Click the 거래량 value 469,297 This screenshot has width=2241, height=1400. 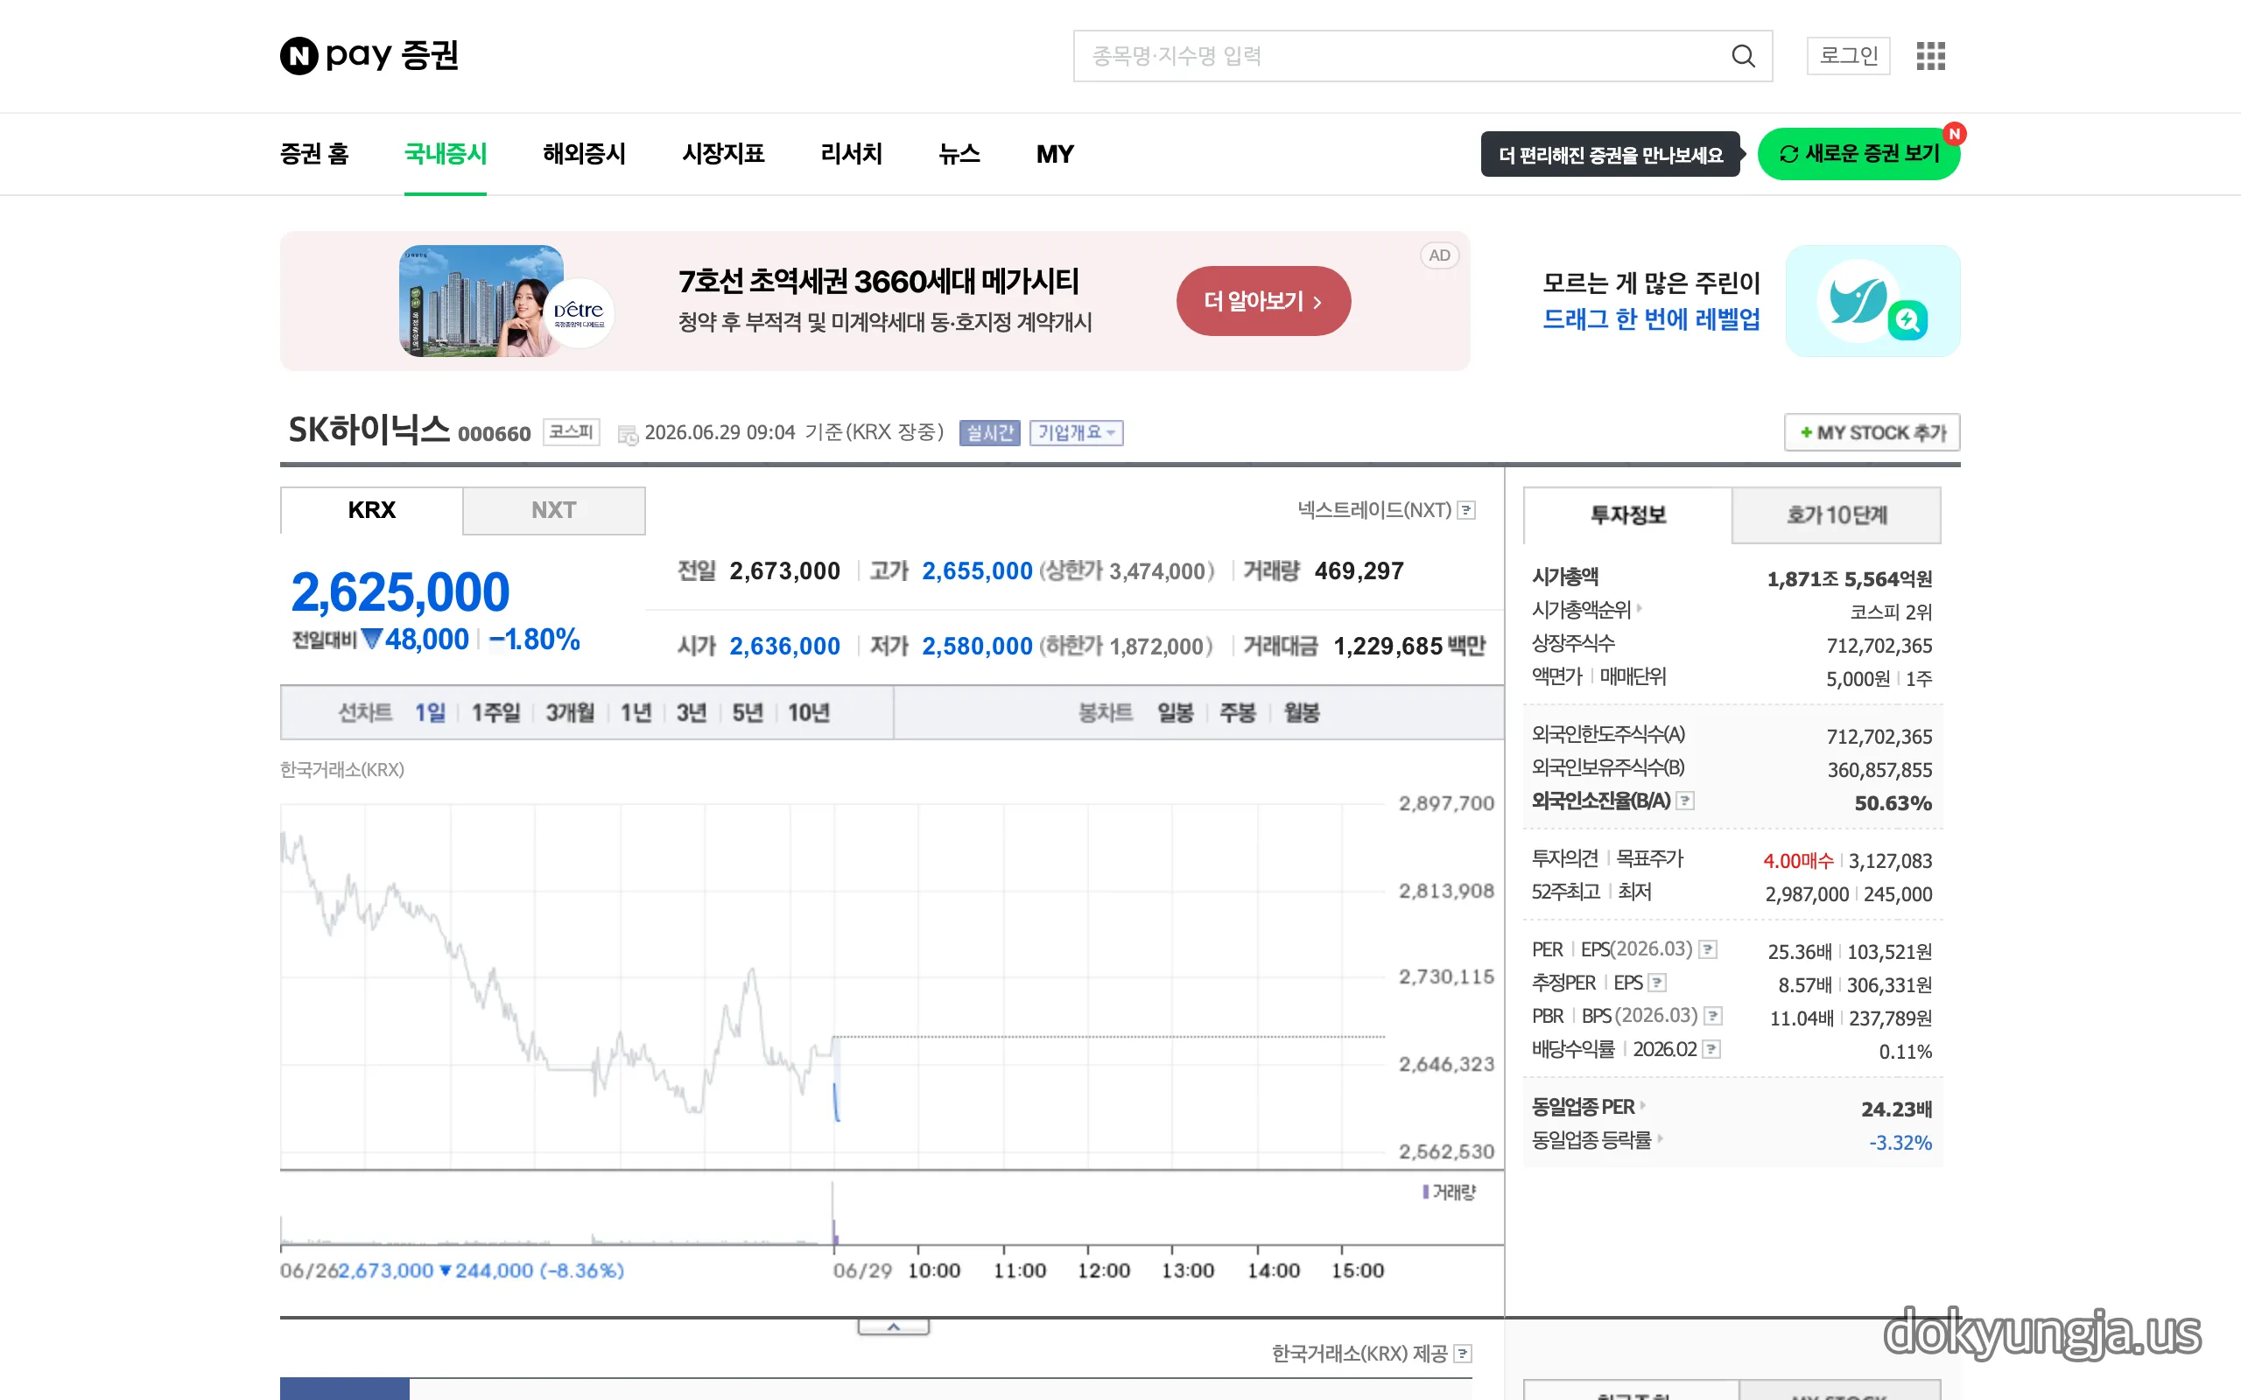(x=1359, y=570)
